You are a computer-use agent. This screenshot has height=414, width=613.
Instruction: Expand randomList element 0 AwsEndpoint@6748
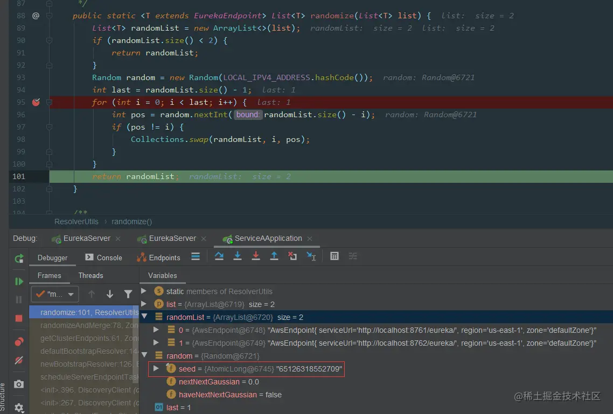pos(156,330)
